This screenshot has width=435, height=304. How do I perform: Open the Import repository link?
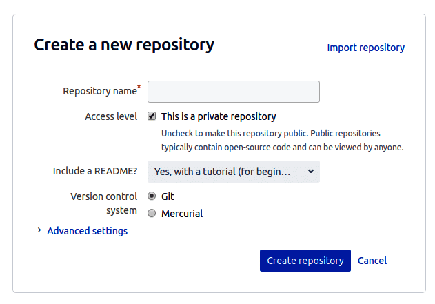[365, 48]
